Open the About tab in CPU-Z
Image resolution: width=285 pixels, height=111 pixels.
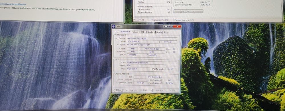[x=166, y=32]
